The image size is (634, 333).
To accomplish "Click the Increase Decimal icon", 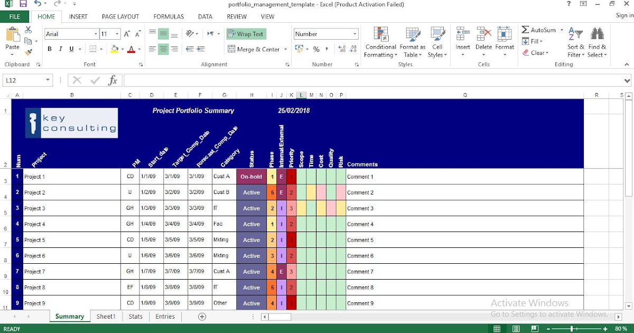I will 341,49.
